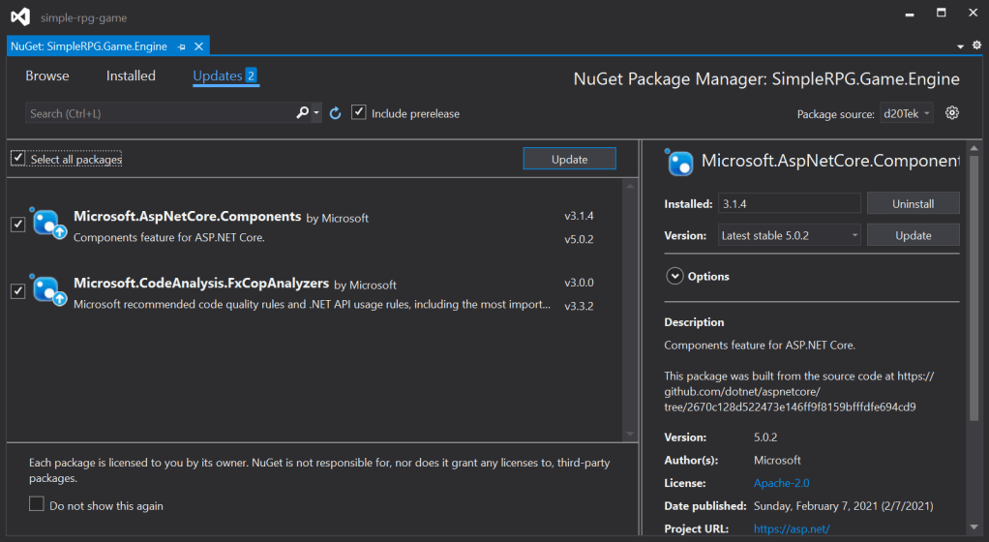Pin the NuGet document tab

coord(183,46)
